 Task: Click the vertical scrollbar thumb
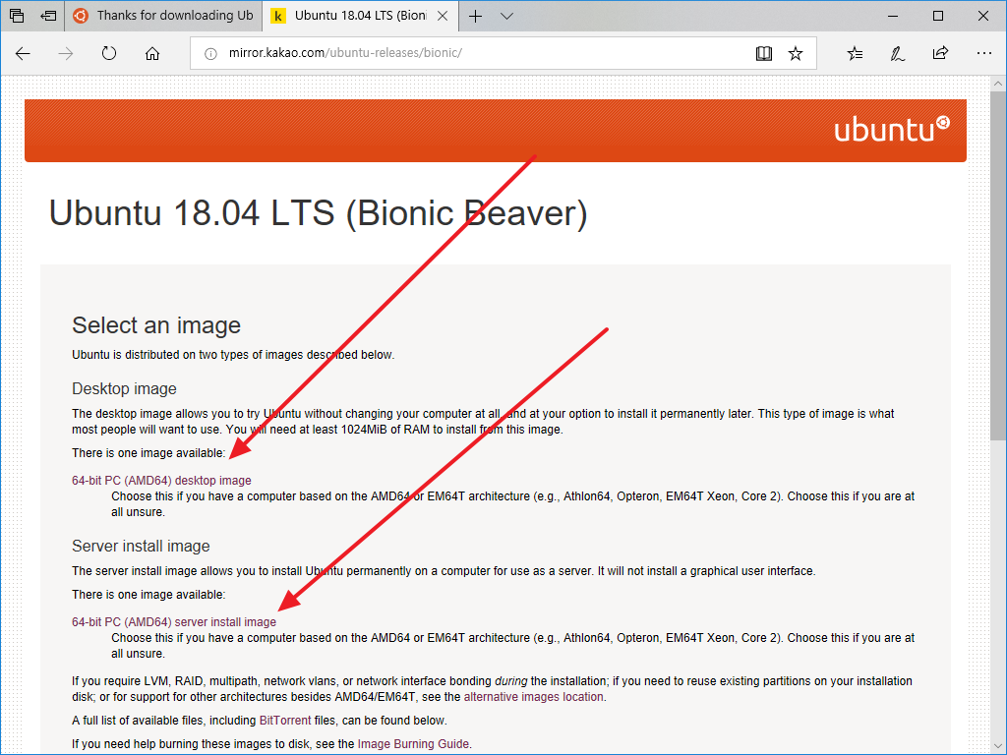[x=998, y=265]
